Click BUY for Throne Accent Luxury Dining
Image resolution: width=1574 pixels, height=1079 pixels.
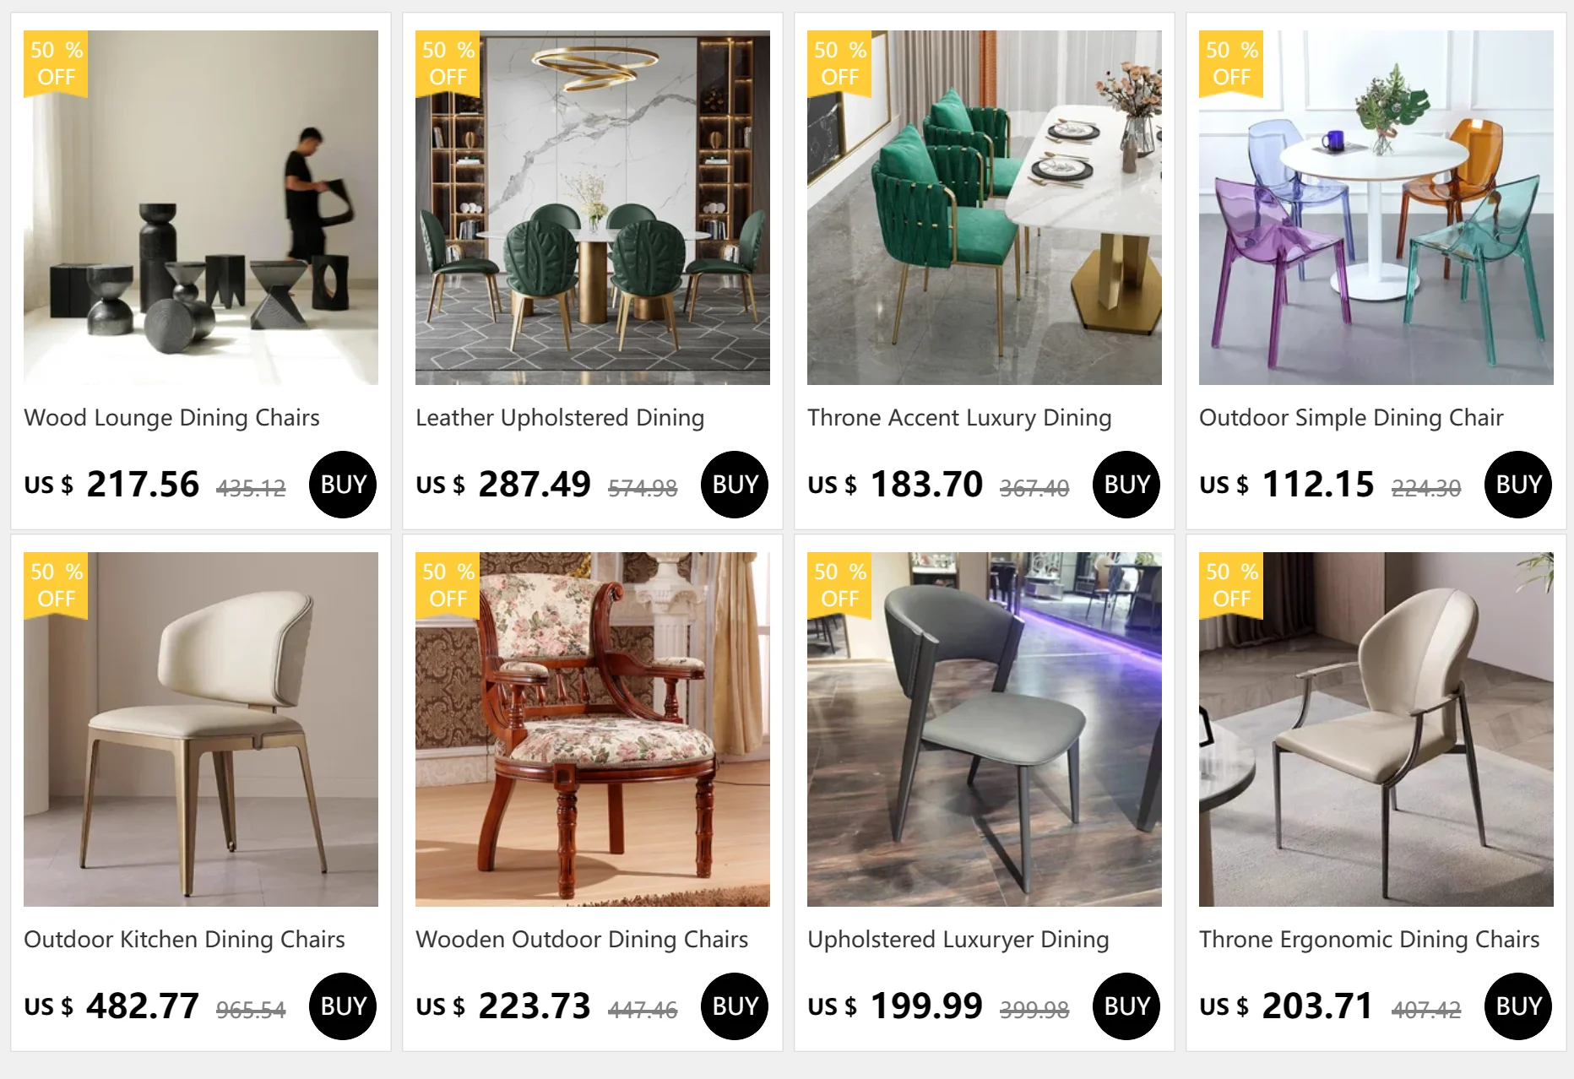[1126, 485]
